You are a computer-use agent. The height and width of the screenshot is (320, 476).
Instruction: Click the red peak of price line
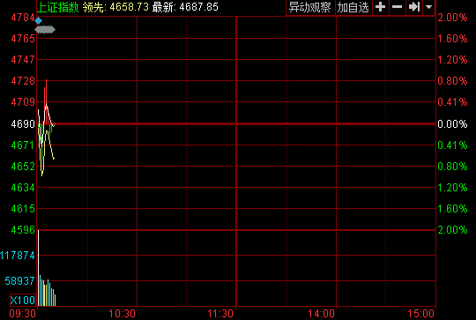pyautogui.click(x=46, y=81)
